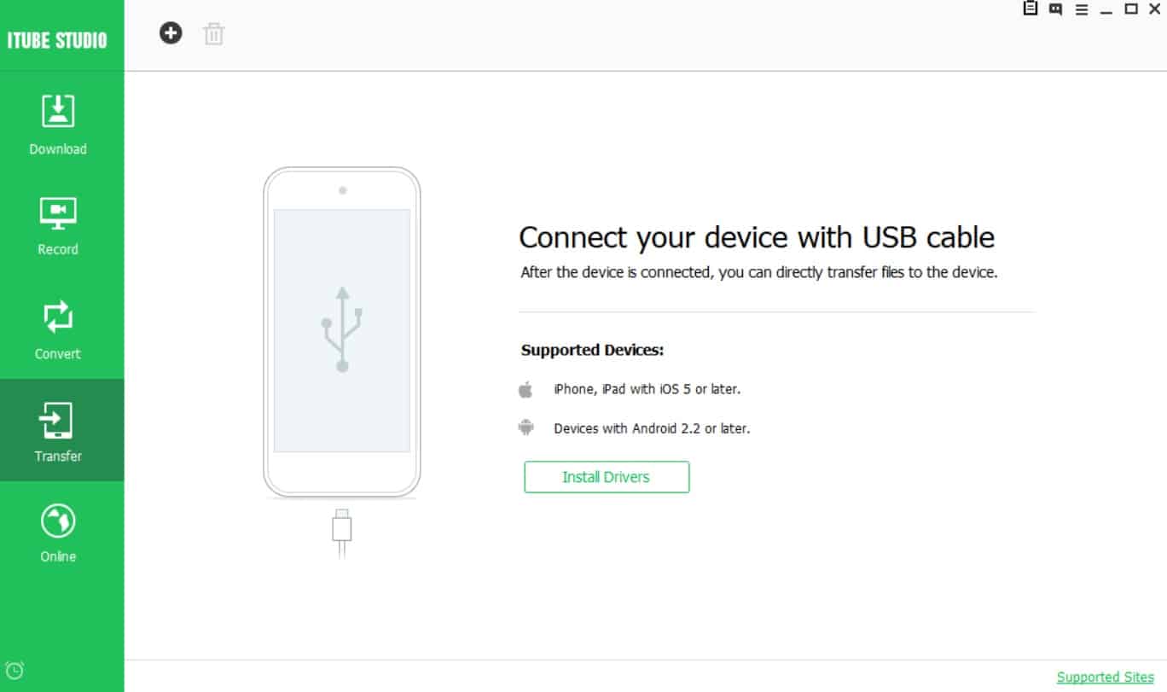Image resolution: width=1167 pixels, height=692 pixels.
Task: Select the Transfer section
Action: (58, 431)
